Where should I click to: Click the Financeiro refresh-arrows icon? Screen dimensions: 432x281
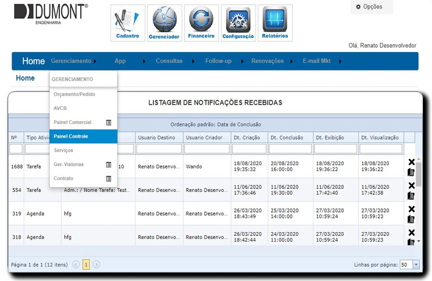(x=201, y=23)
